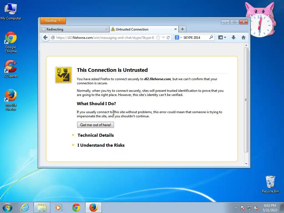Expand the Technical Details section
The height and width of the screenshot is (213, 284).
tap(96, 135)
